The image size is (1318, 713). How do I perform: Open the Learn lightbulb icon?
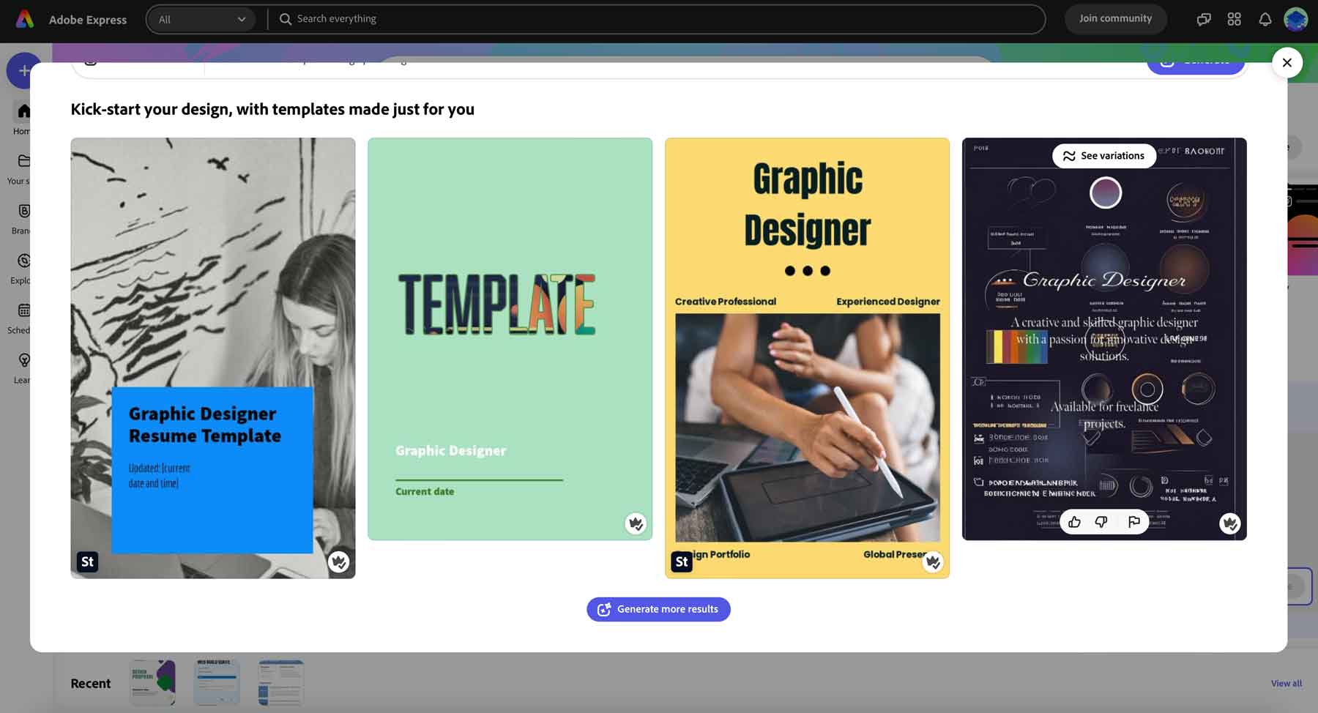(x=23, y=361)
